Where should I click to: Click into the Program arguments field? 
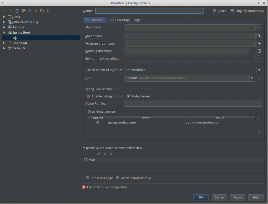tap(190, 44)
